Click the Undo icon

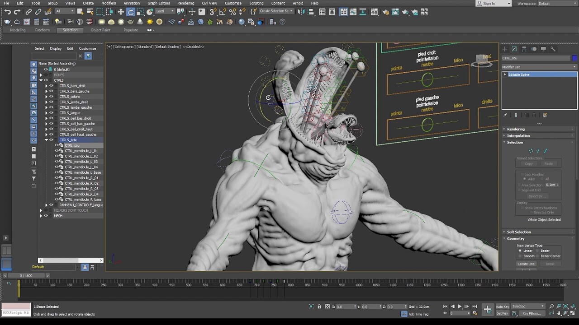point(8,11)
